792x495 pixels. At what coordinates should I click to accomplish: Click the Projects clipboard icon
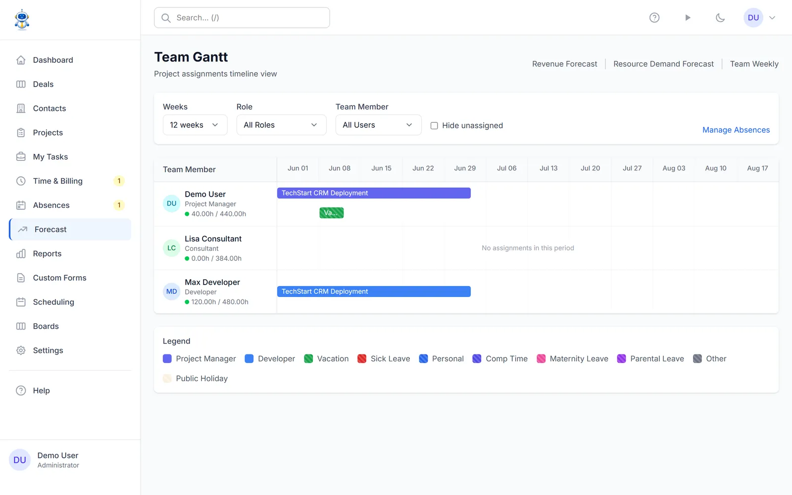[21, 133]
